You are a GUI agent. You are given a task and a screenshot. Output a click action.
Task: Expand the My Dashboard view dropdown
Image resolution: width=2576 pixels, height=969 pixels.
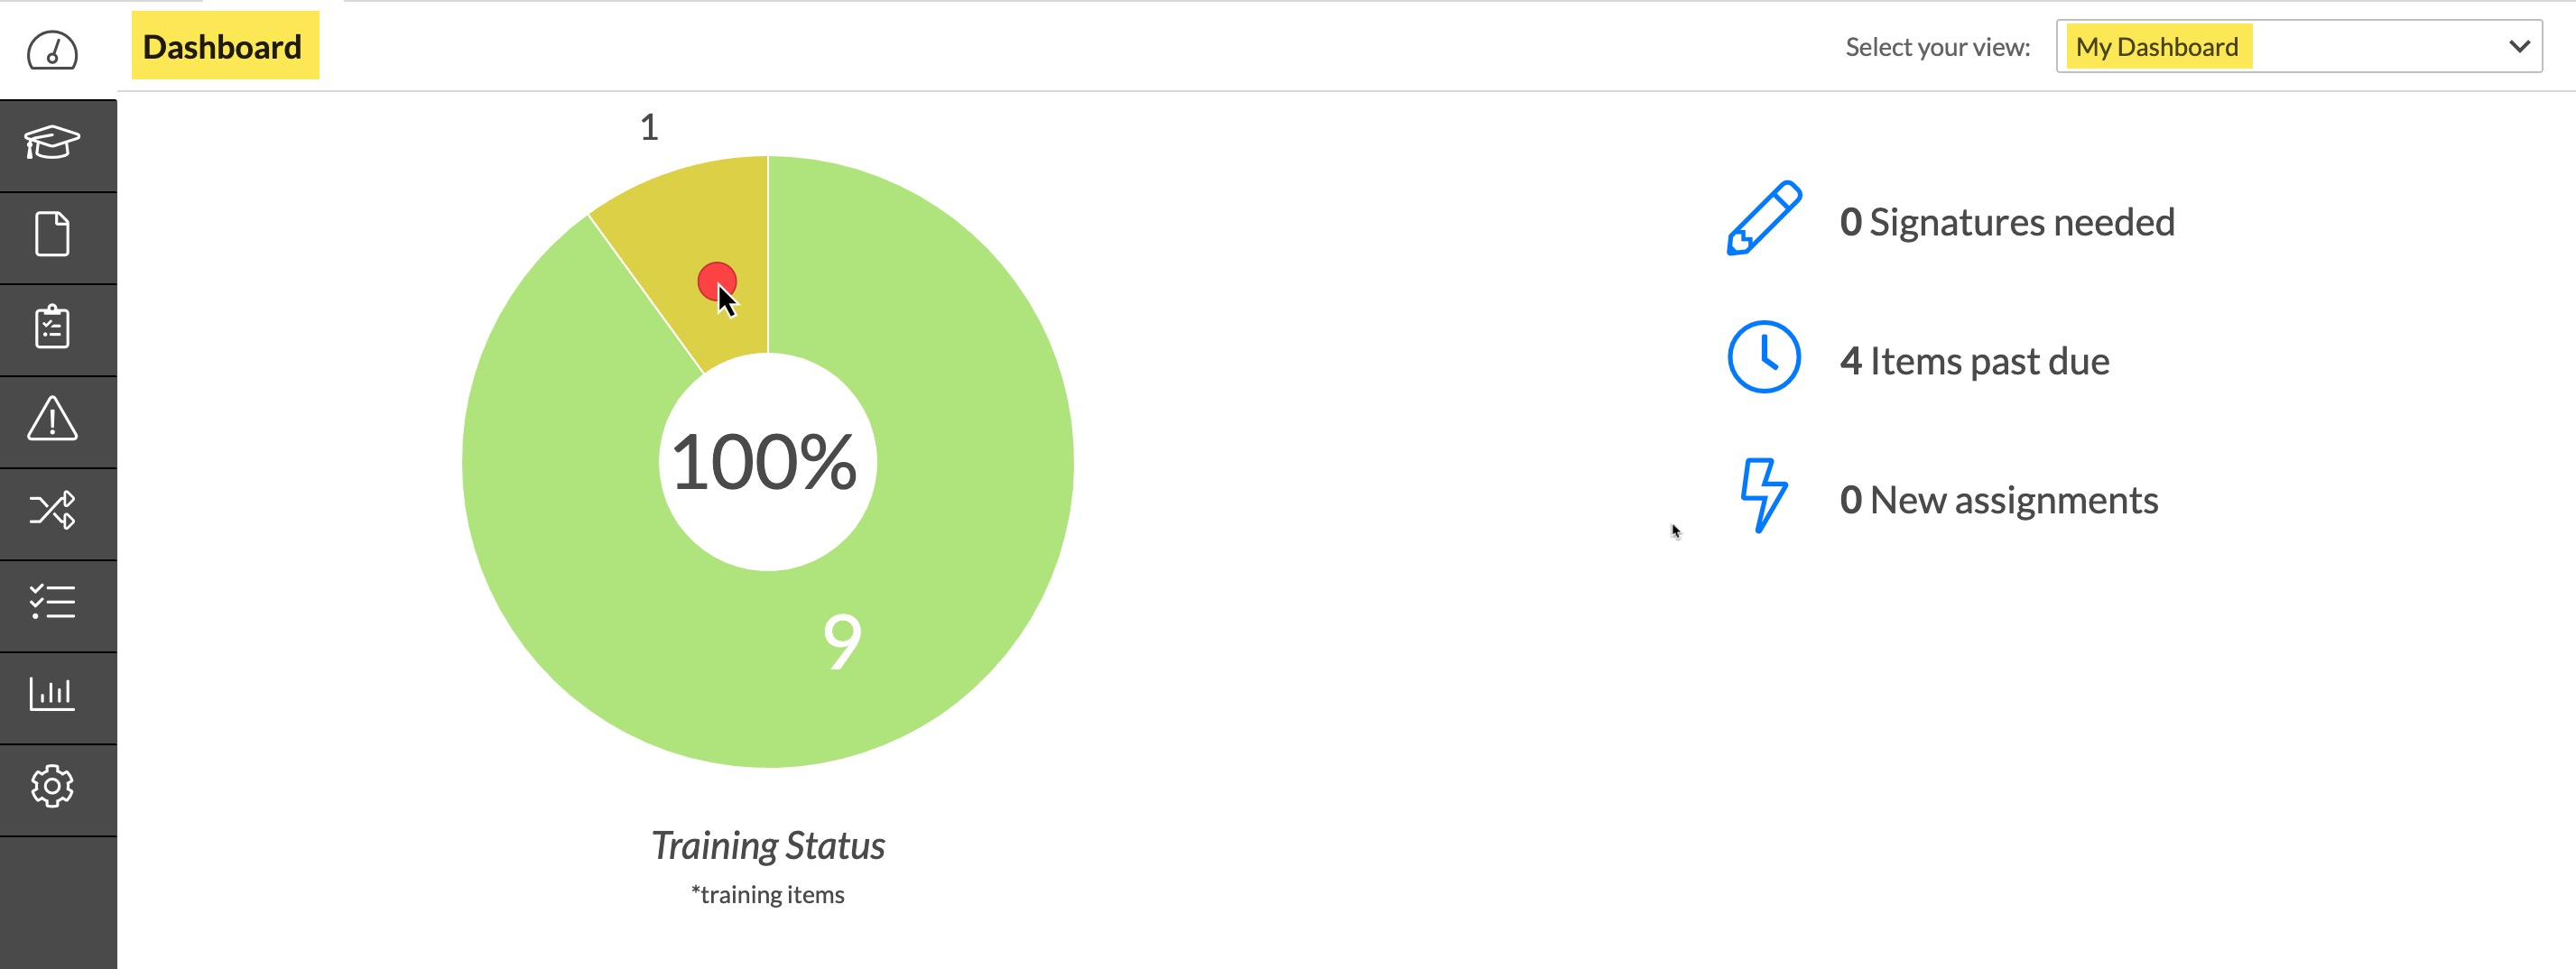tap(2299, 46)
